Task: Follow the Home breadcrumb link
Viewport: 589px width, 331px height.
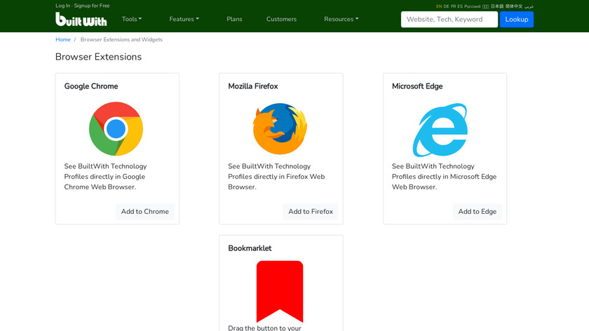Action: 63,40
